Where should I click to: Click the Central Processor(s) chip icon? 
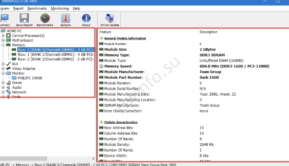tap(8, 35)
